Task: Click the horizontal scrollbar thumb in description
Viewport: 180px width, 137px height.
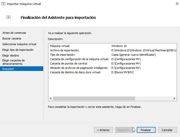Action: coord(94,99)
